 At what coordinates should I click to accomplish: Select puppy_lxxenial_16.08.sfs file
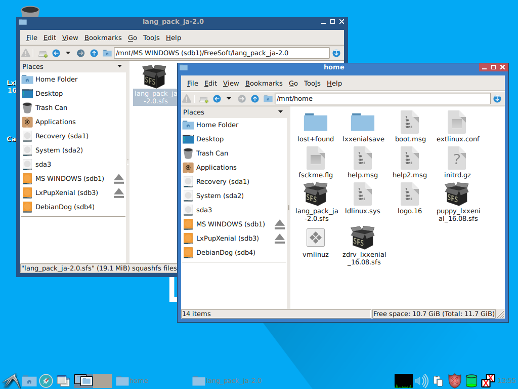click(x=458, y=203)
